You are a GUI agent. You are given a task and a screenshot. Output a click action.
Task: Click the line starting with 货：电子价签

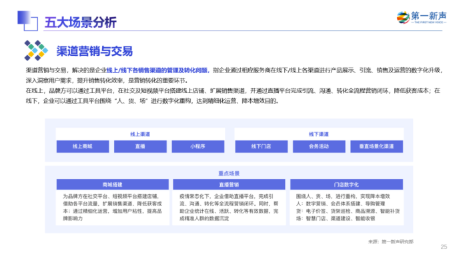(348, 211)
